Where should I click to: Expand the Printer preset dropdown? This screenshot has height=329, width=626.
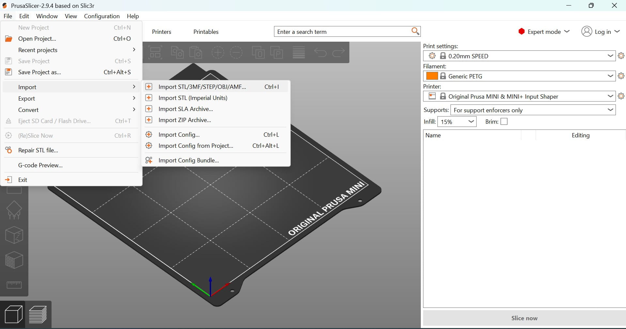click(610, 96)
